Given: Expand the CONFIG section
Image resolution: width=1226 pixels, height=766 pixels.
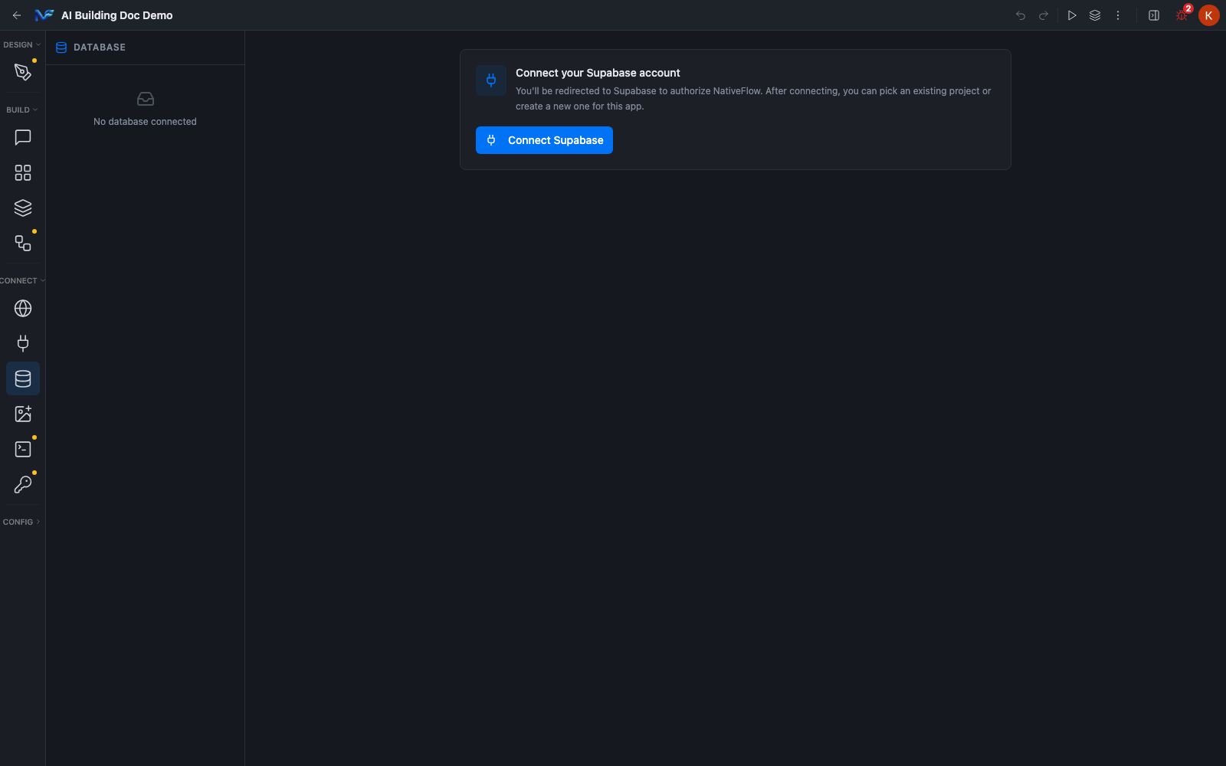Looking at the screenshot, I should tap(21, 522).
